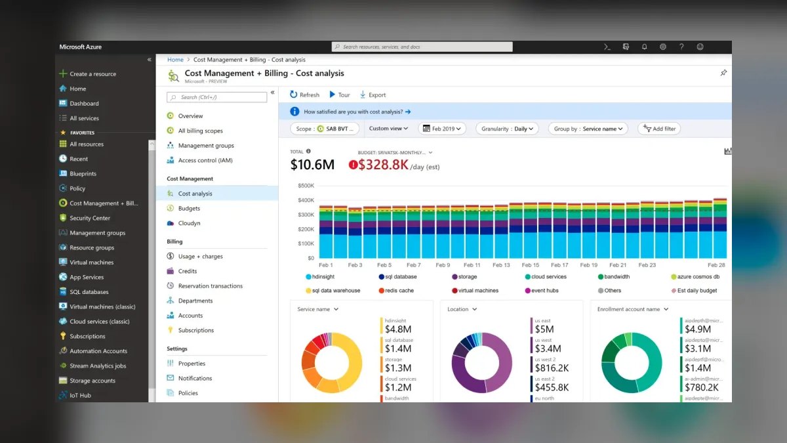This screenshot has width=787, height=443.
Task: Click the TOTAL info icon
Action: 308,152
